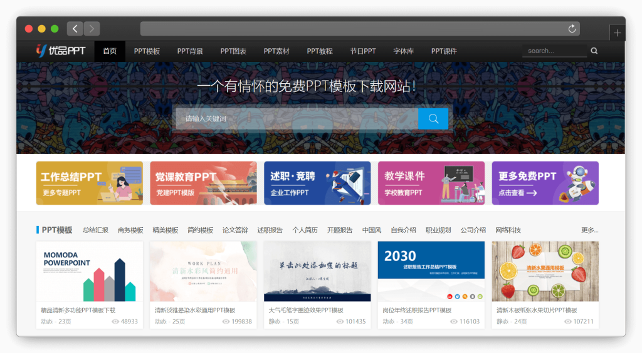Image resolution: width=642 pixels, height=353 pixels.
Task: Open the blue 2030 report template thumbnail
Action: pyautogui.click(x=431, y=271)
